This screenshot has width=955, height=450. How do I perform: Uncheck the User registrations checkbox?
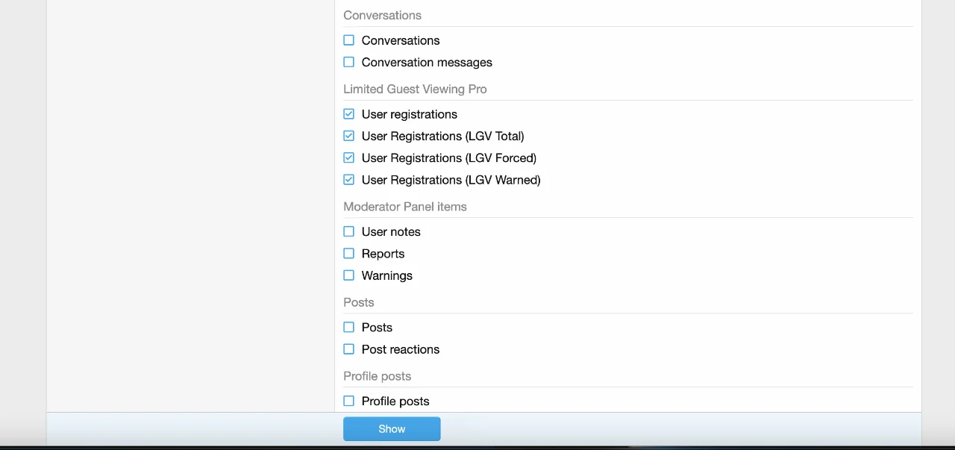click(x=348, y=114)
